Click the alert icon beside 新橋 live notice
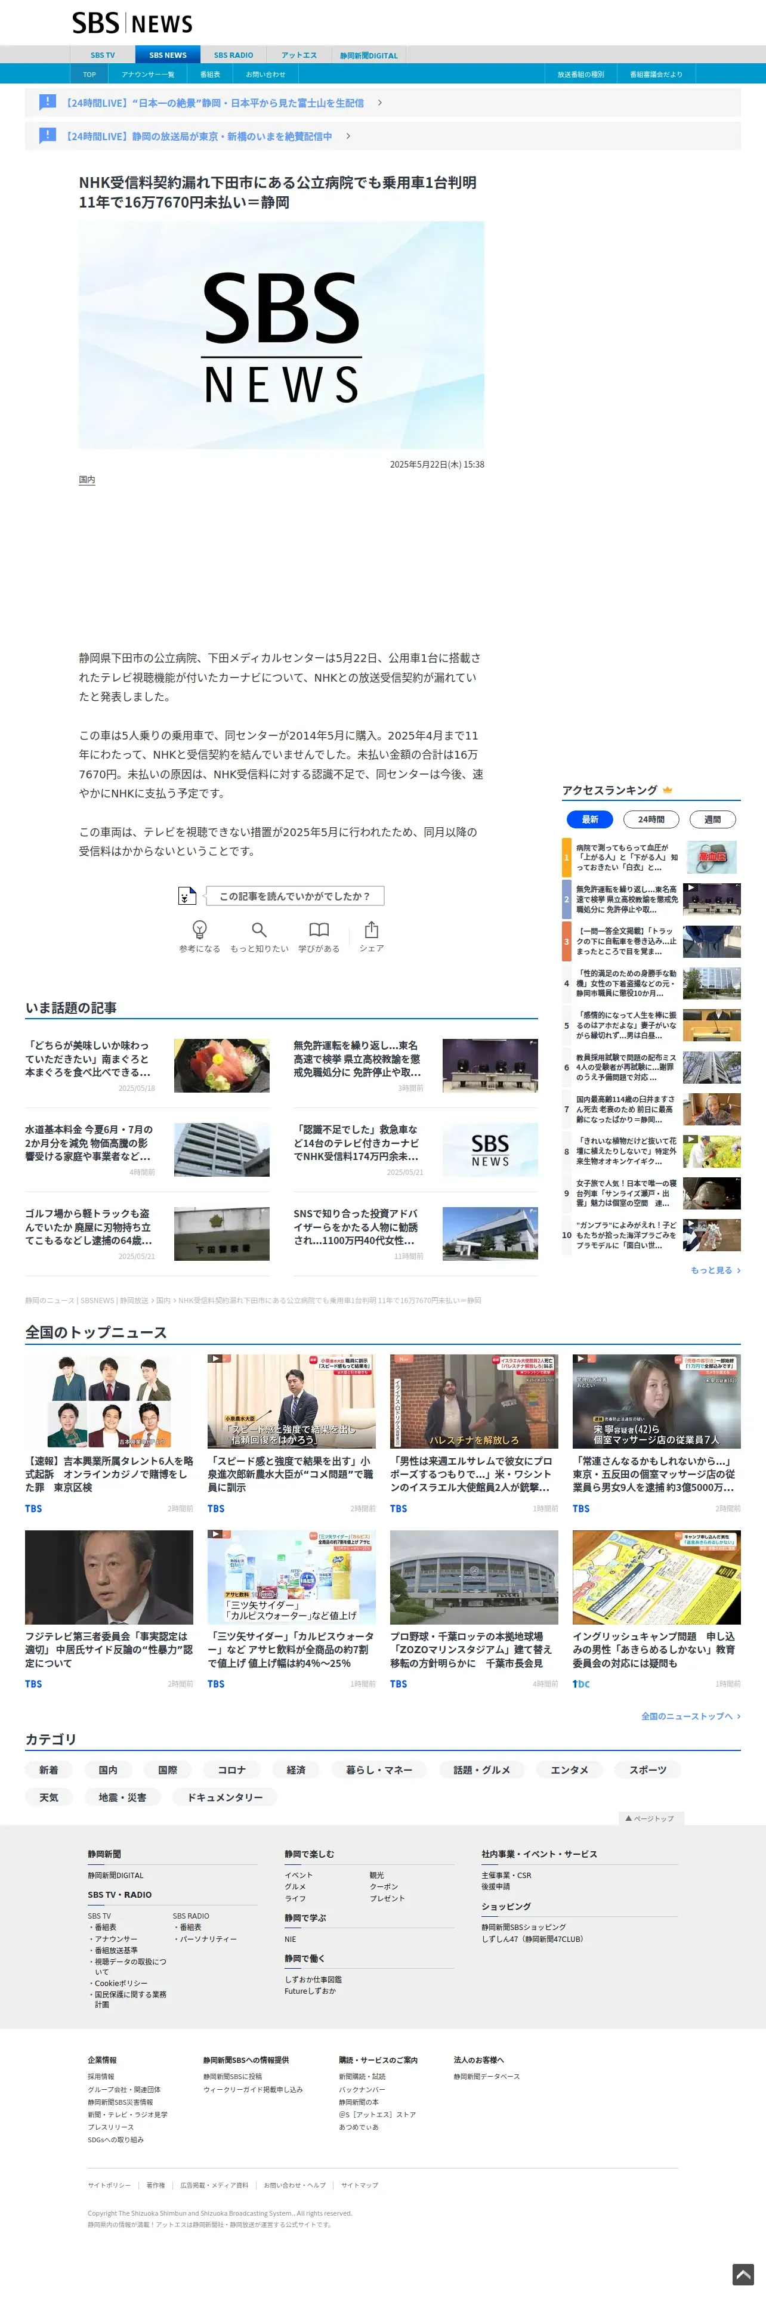The width and height of the screenshot is (766, 2320). coord(48,135)
